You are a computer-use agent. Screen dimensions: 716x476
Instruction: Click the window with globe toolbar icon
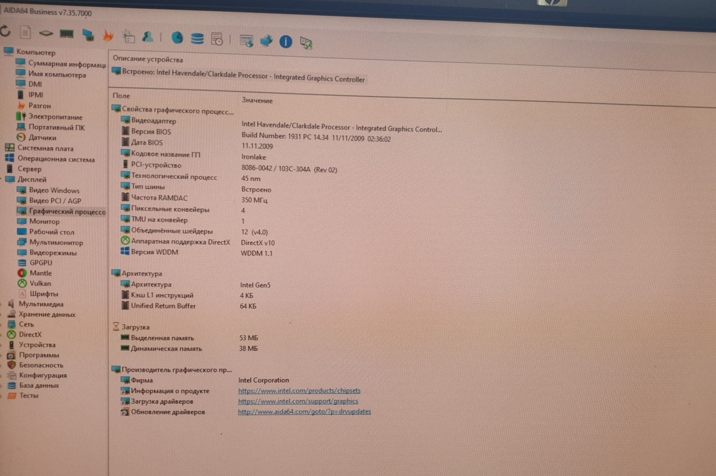246,41
